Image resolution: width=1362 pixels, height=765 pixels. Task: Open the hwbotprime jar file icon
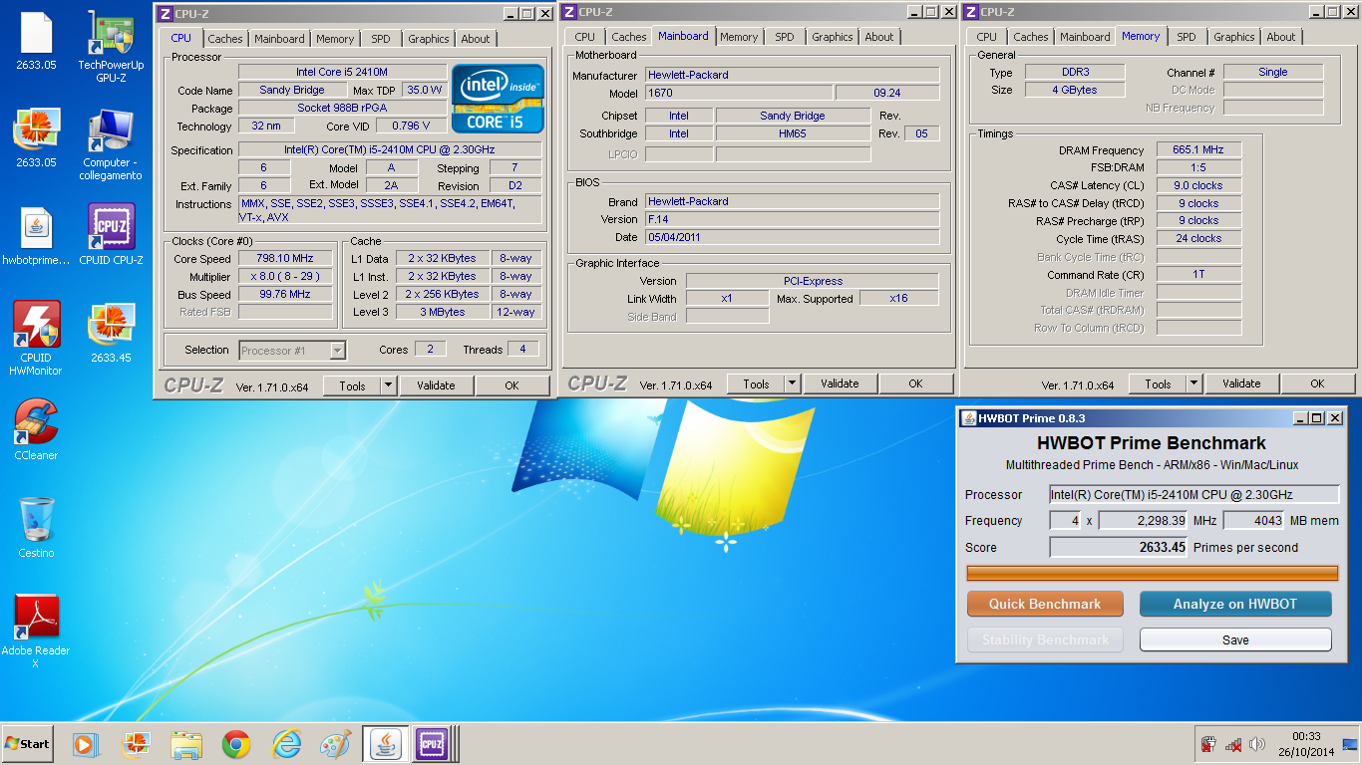pyautogui.click(x=36, y=235)
